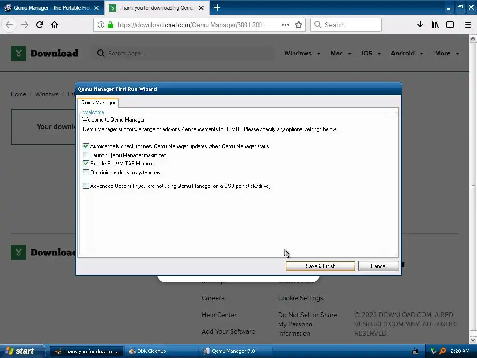Screen dimensions: 477x358
Task: Click in the browser Search field
Action: pos(346,25)
